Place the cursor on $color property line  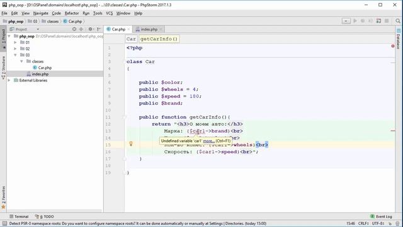click(161, 83)
